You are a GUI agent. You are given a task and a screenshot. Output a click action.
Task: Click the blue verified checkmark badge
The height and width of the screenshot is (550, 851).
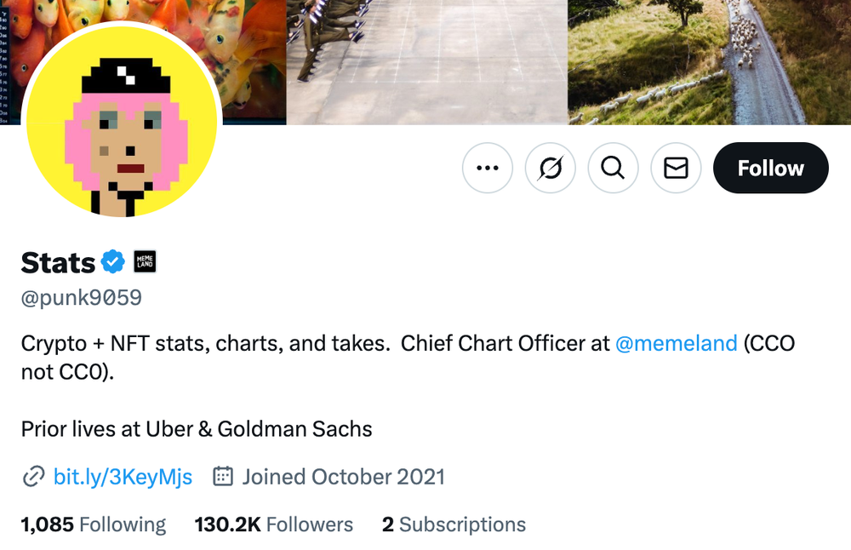(113, 262)
